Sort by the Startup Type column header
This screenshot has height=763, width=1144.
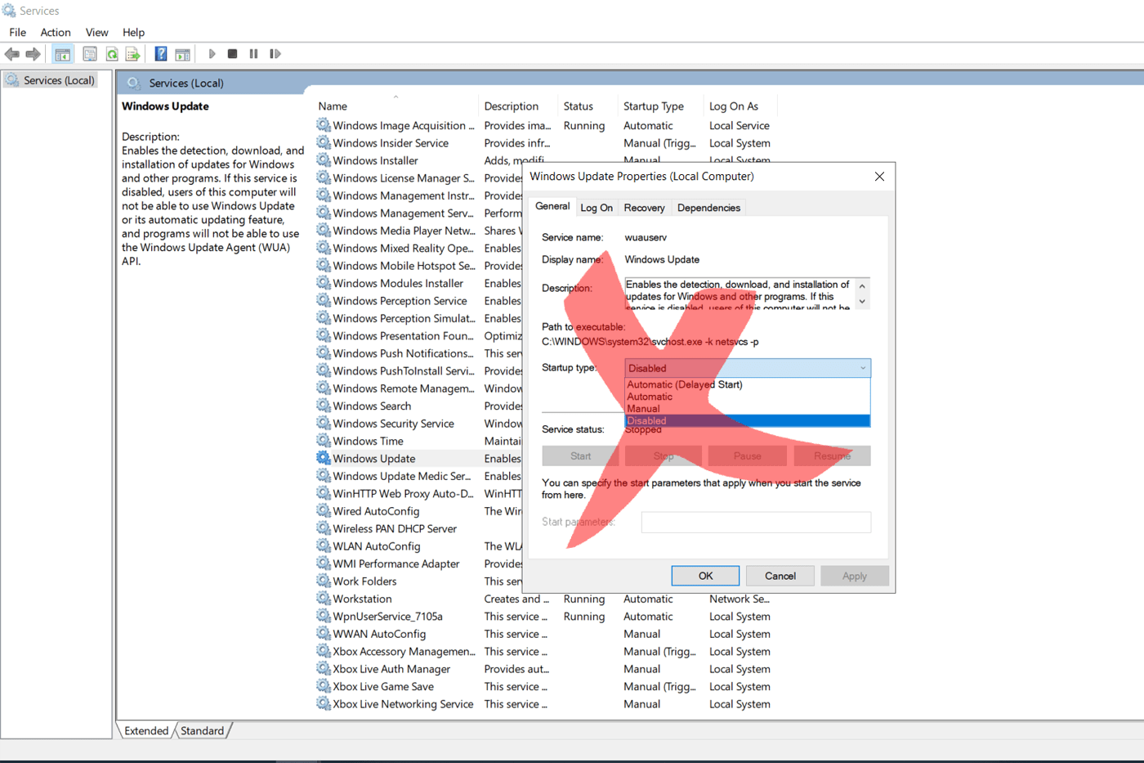[653, 106]
